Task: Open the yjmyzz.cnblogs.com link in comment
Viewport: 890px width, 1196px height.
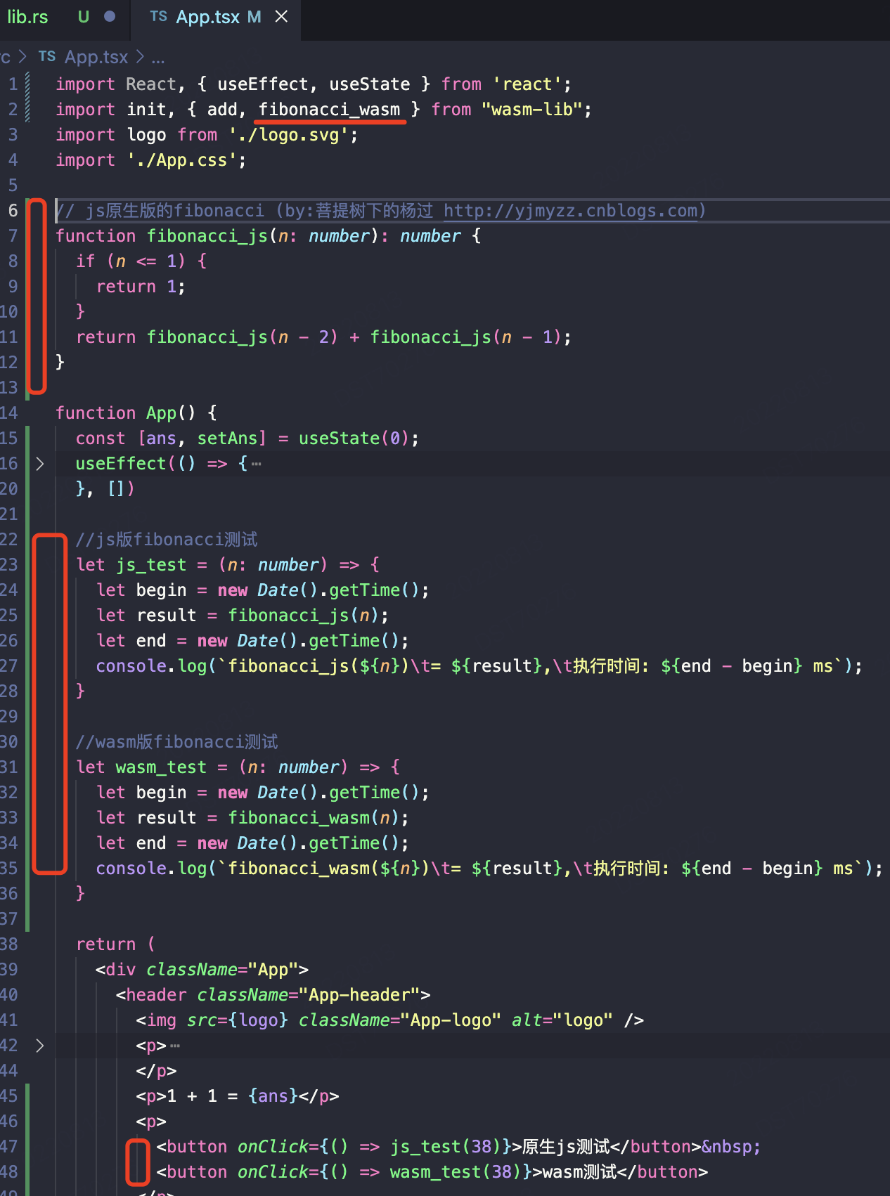Action: point(570,211)
